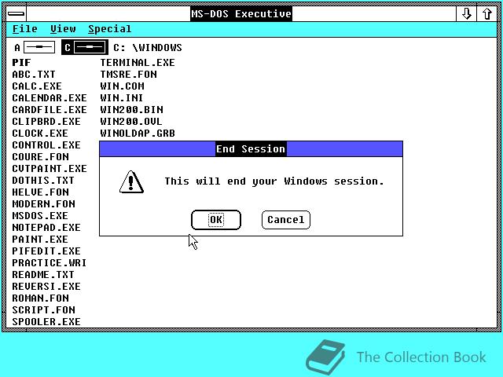Image resolution: width=503 pixels, height=377 pixels.
Task: Select WINOLDAP.GRB file
Action: click(x=138, y=134)
